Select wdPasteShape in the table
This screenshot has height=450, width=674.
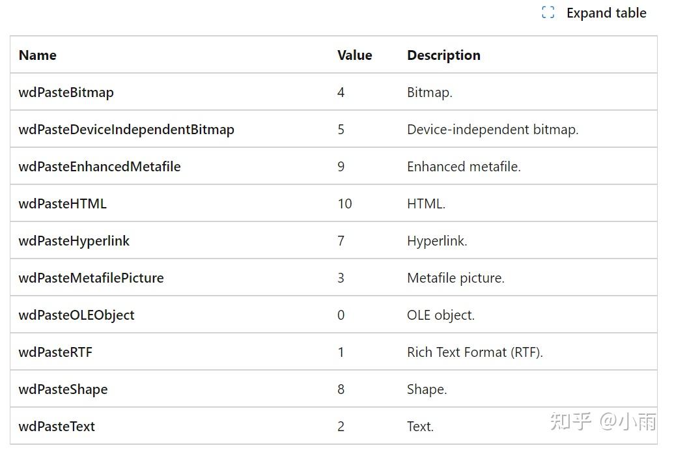63,389
